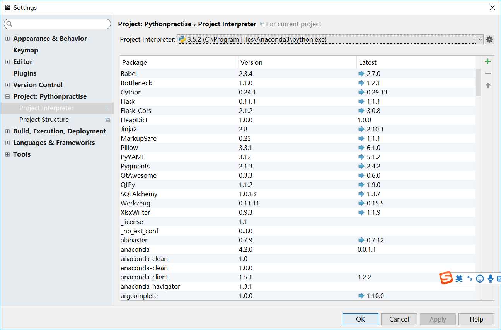
Task: Select the XlsxWriter package row
Action: coord(298,212)
